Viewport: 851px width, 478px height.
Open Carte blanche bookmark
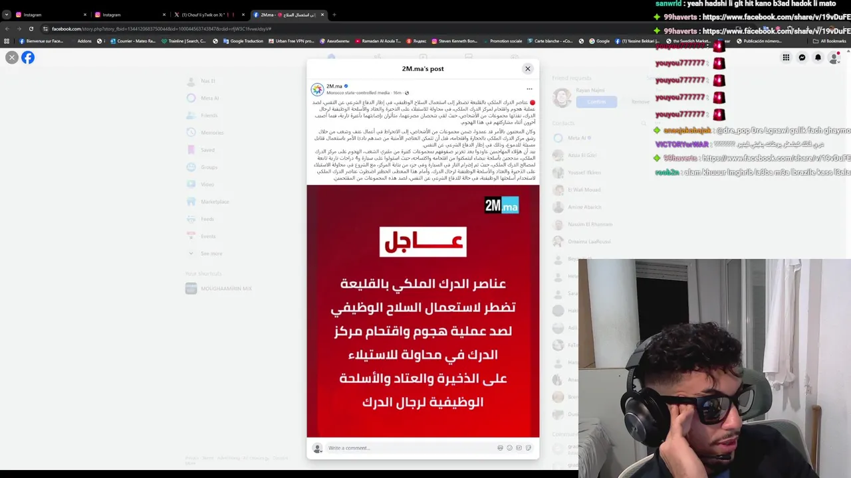[550, 41]
